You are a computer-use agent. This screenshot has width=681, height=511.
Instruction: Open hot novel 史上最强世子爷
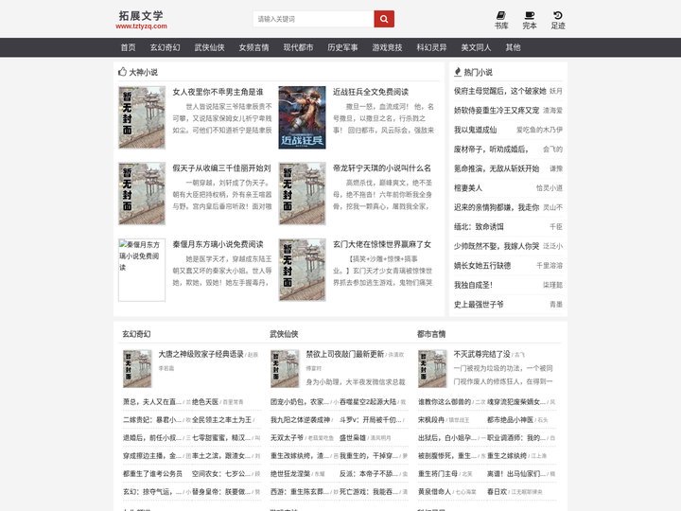pos(479,305)
